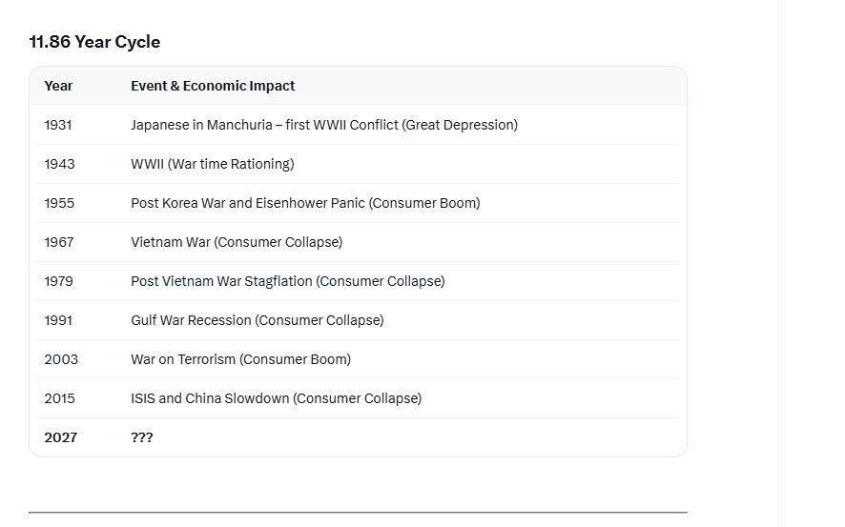The image size is (845, 527).
Task: Click the 1979 year cell
Action: click(59, 281)
